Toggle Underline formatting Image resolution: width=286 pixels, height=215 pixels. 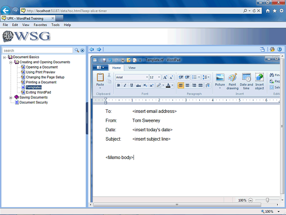tap(131, 86)
